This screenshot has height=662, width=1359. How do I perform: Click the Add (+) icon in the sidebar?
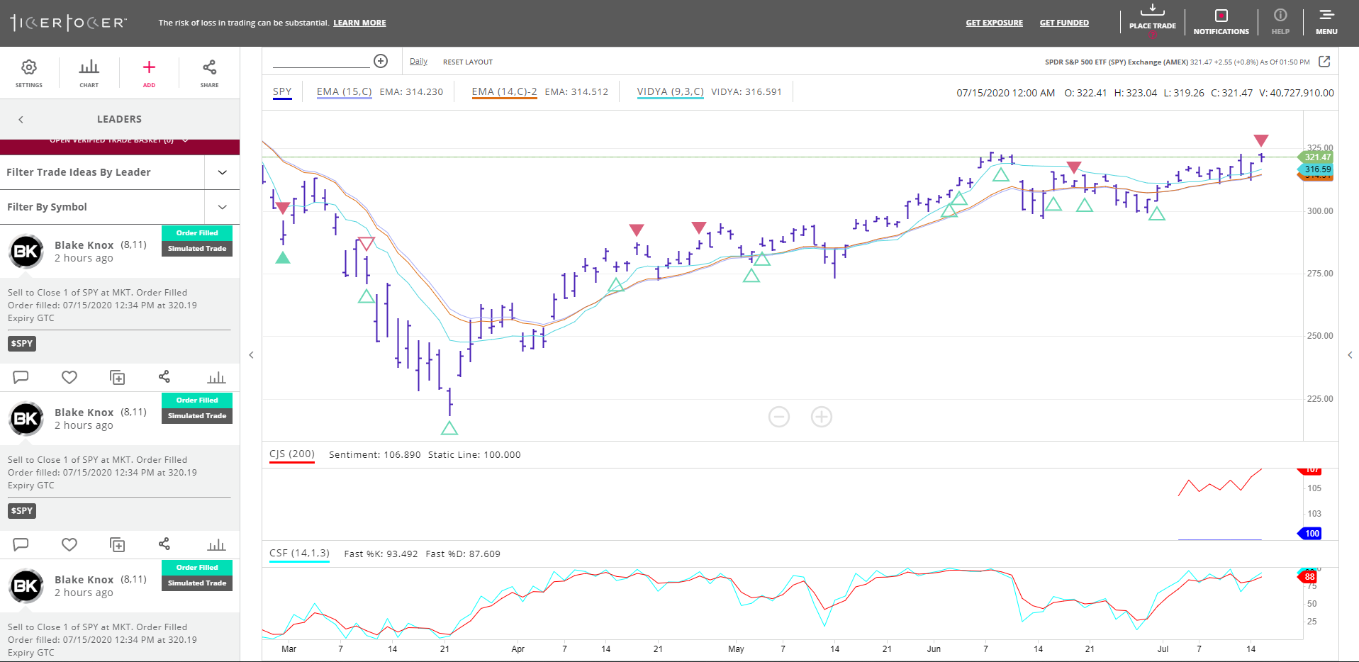tap(149, 72)
